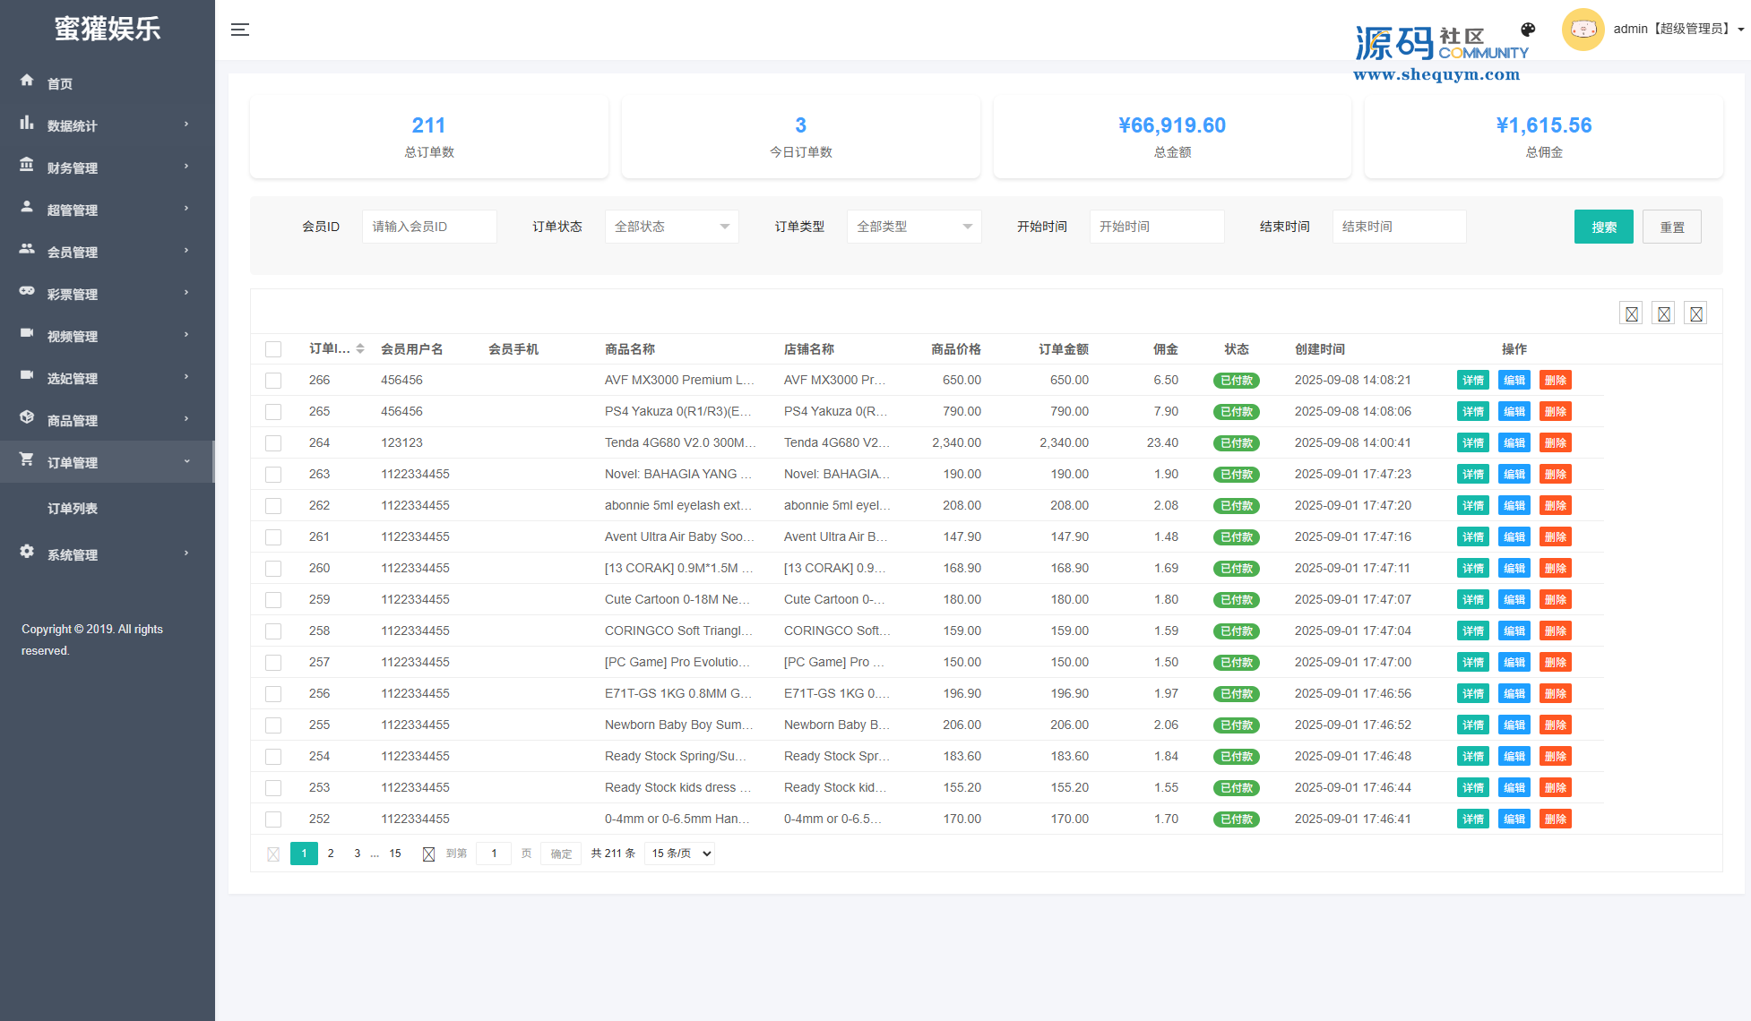Click the hamburger sidebar collapse icon
This screenshot has width=1751, height=1021.
point(239,30)
